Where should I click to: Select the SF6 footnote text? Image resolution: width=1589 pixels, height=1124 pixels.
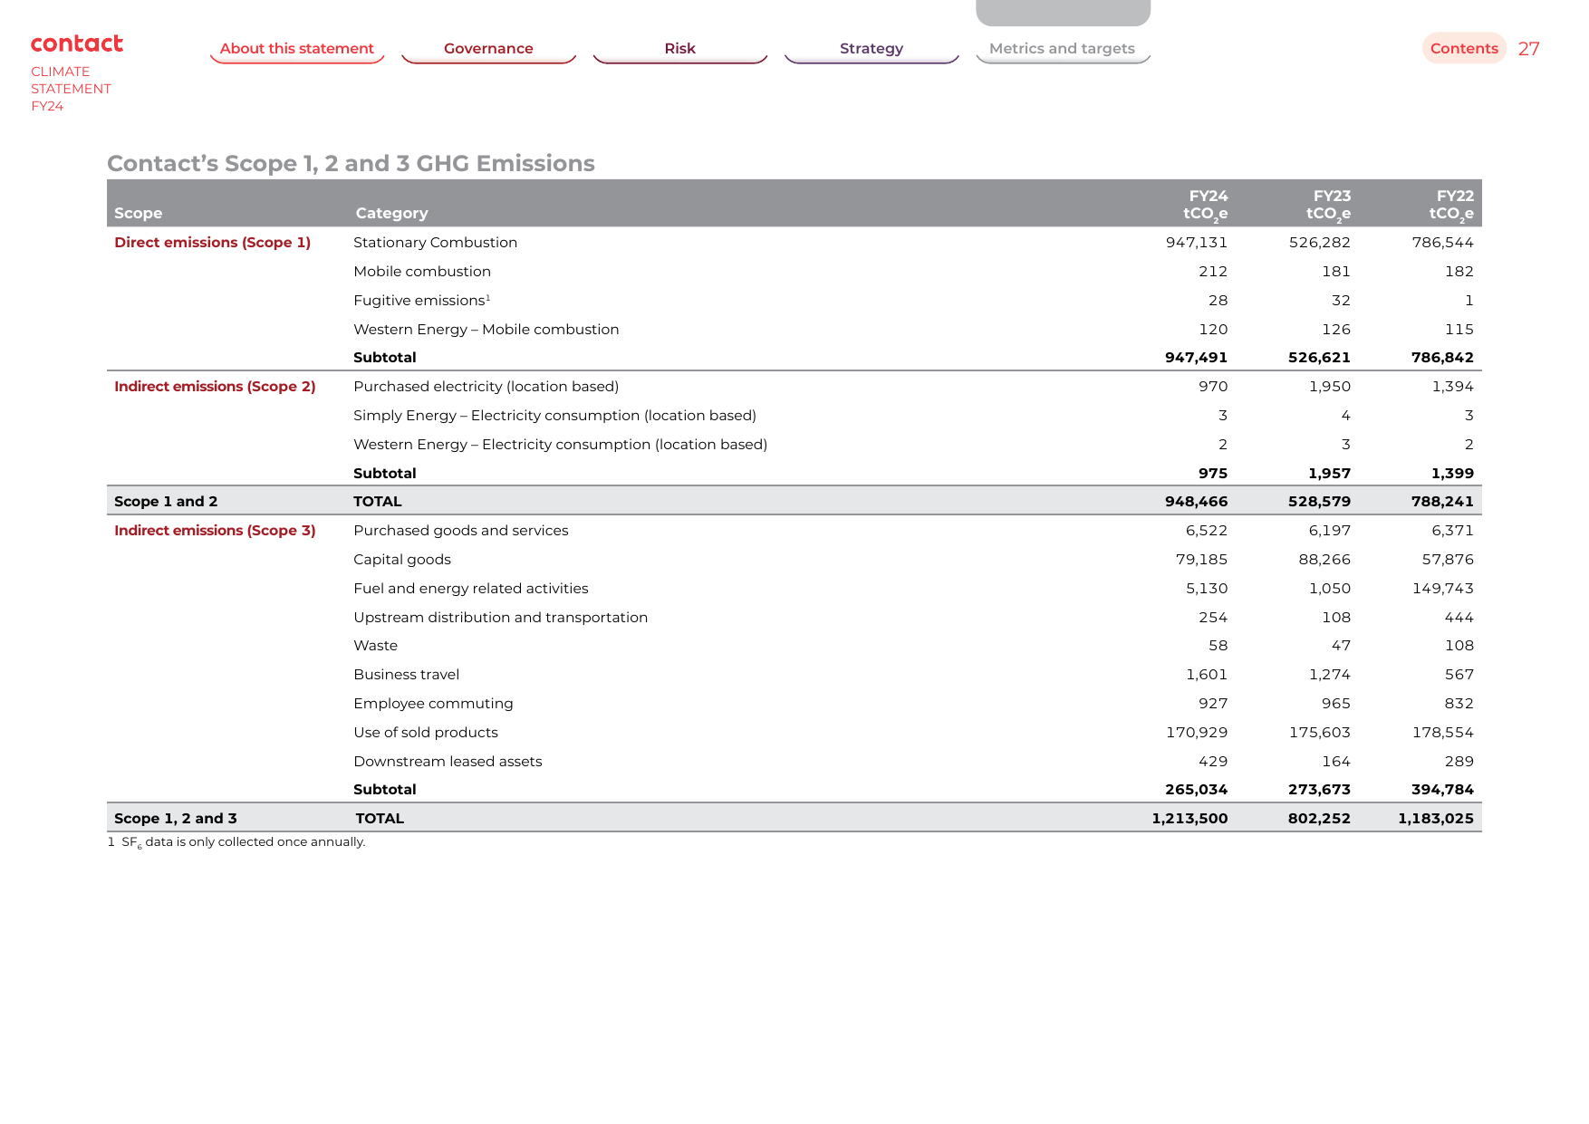click(236, 842)
